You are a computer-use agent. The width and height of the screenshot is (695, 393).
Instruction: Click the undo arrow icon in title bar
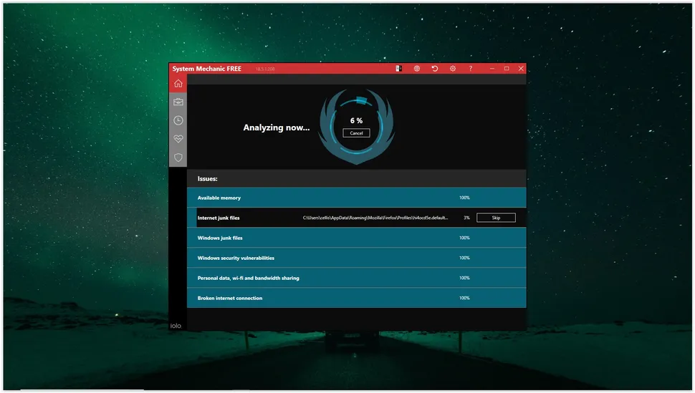pyautogui.click(x=434, y=69)
